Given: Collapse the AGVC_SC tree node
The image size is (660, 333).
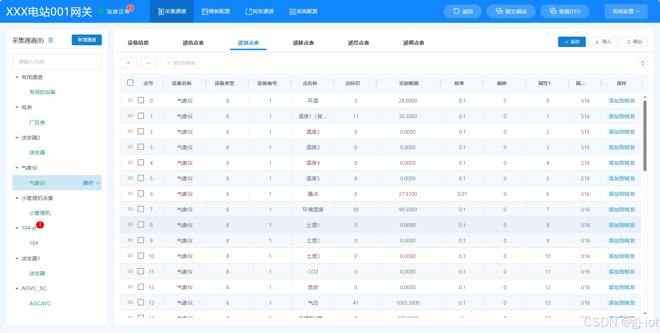Looking at the screenshot, I should 17,288.
